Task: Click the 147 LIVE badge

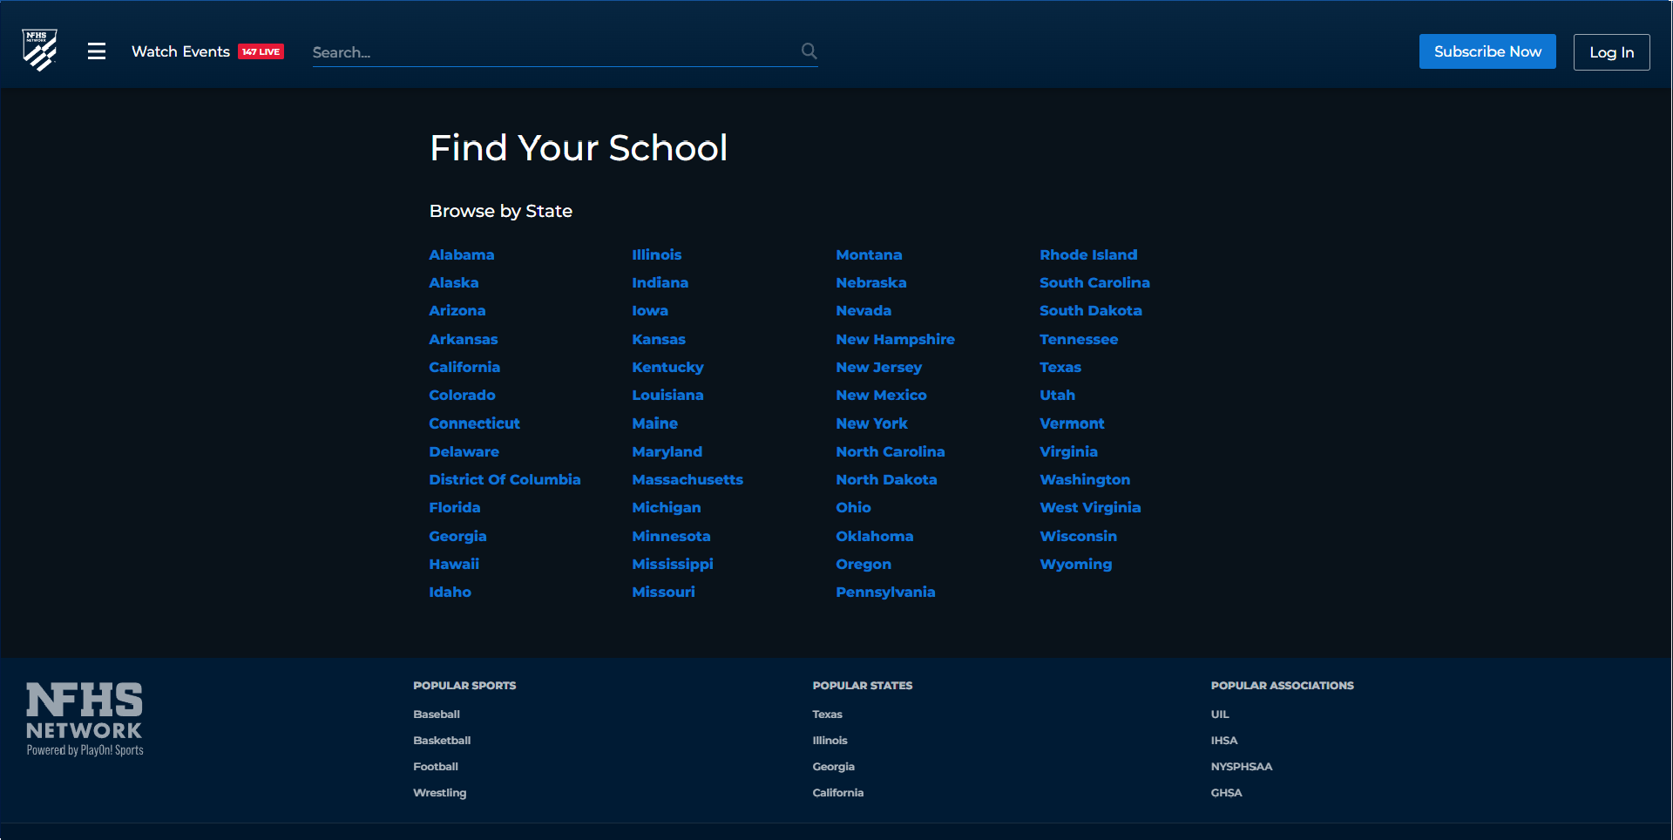Action: [x=261, y=52]
